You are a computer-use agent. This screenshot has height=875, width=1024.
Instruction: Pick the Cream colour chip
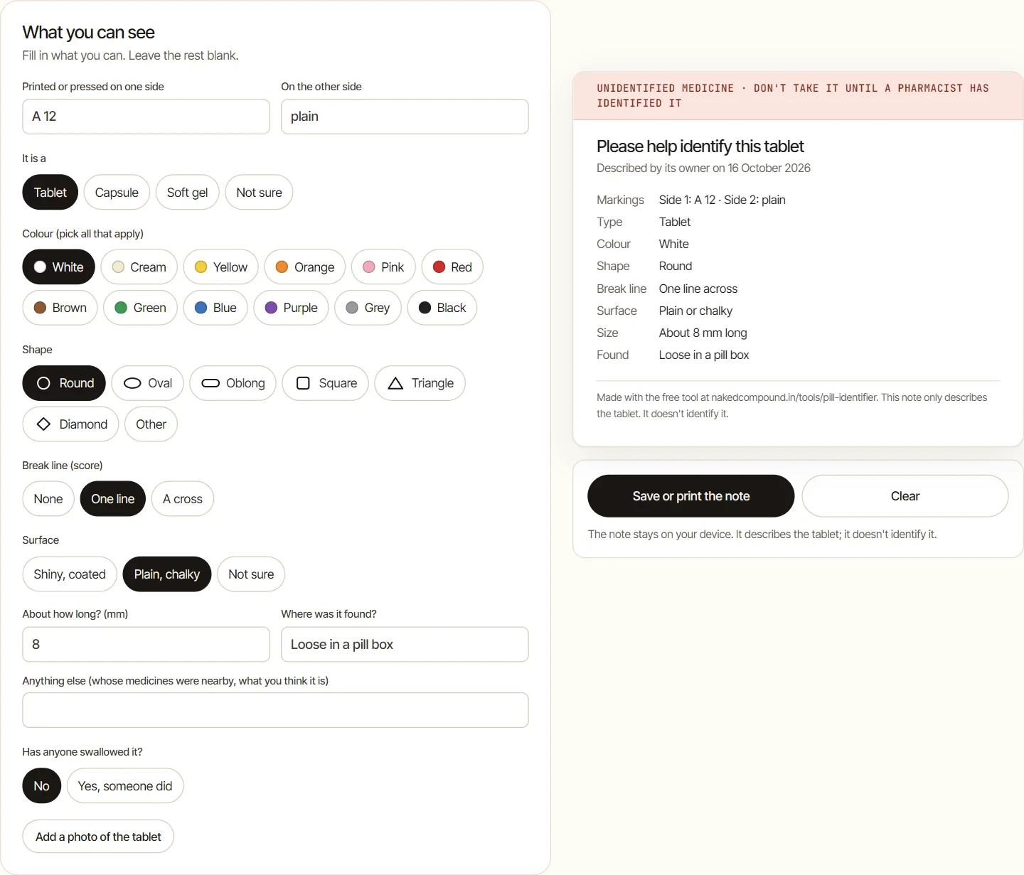click(139, 267)
